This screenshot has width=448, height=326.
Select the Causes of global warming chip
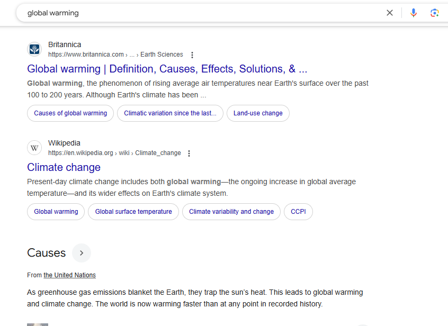point(70,113)
